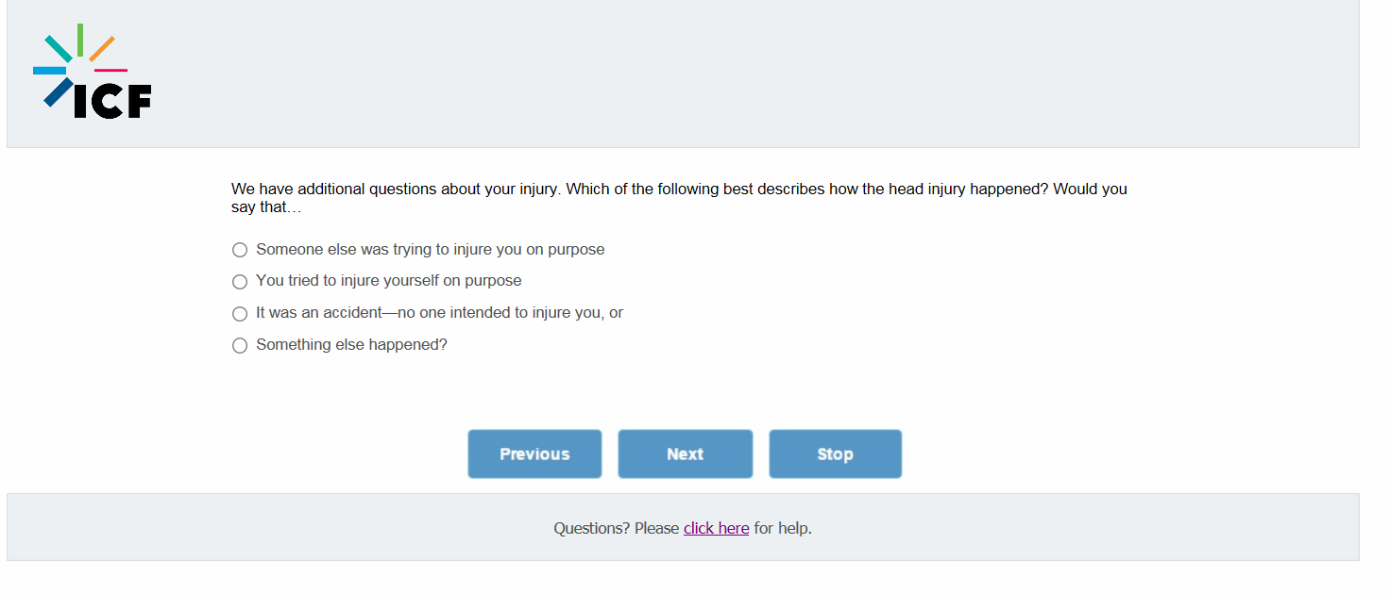This screenshot has width=1390, height=594.
Task: Click the black ICF letters in logo
Action: pos(113,101)
